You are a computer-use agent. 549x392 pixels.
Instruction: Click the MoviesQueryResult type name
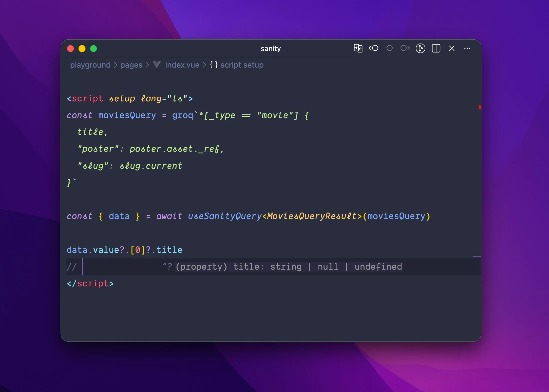312,216
